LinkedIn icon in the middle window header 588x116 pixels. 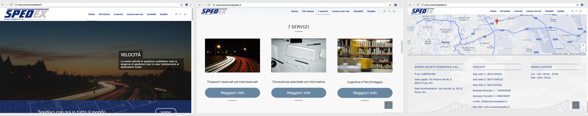tap(394, 11)
